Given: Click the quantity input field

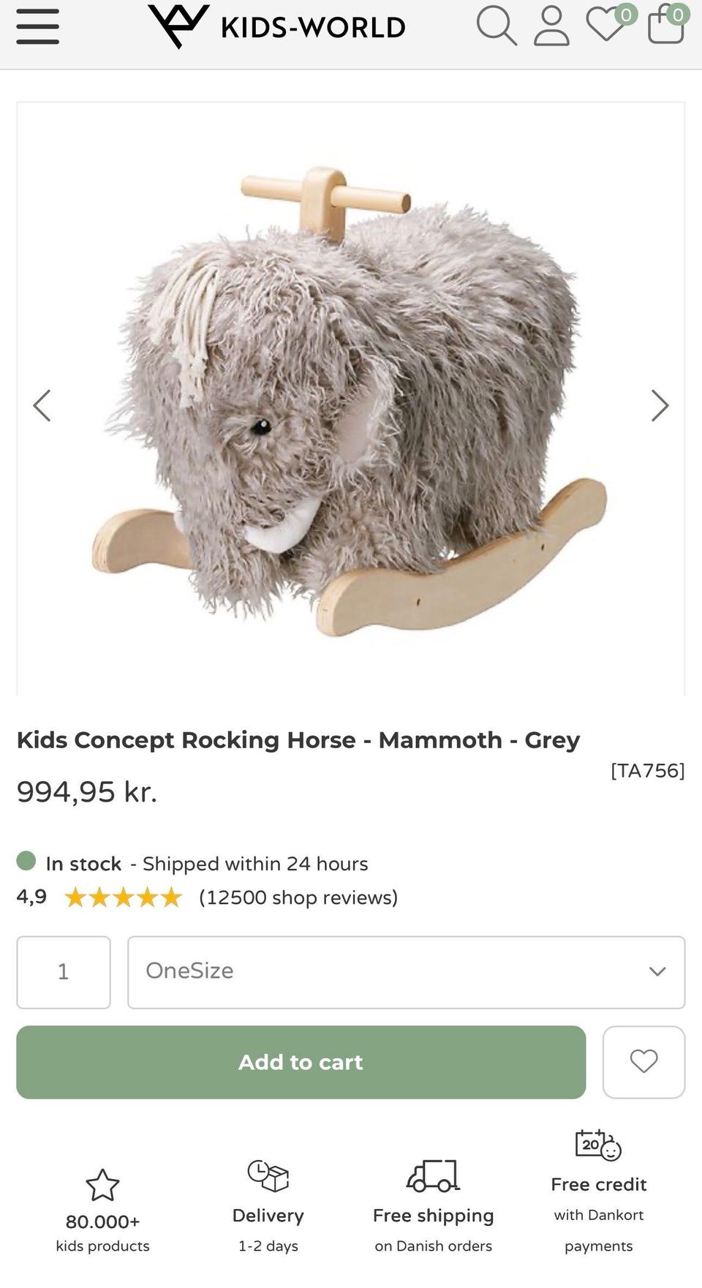Looking at the screenshot, I should 64,972.
